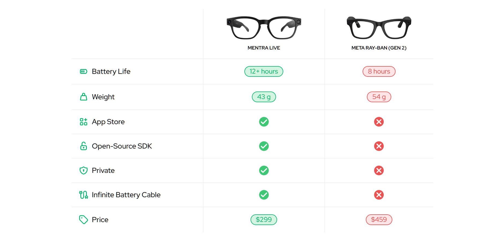Click the red 8 hours badge
The width and height of the screenshot is (488, 251).
(379, 71)
